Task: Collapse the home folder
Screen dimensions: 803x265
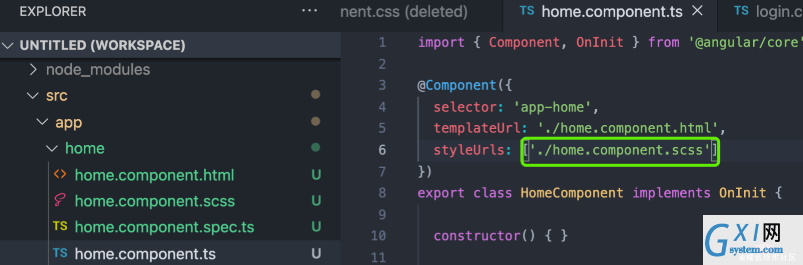Action: [x=51, y=148]
